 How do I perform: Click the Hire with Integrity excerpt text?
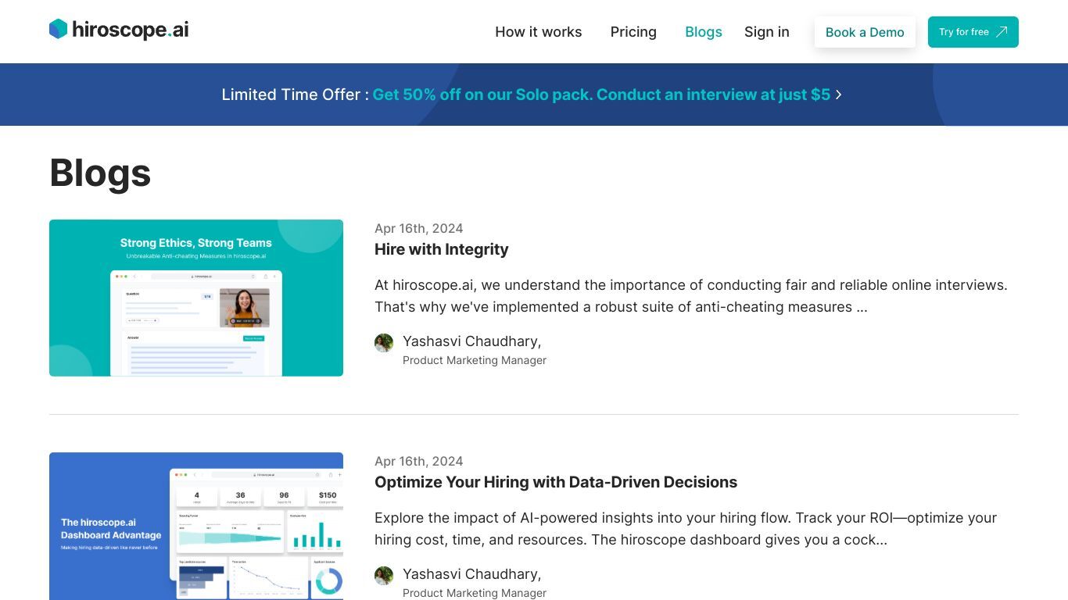click(691, 296)
